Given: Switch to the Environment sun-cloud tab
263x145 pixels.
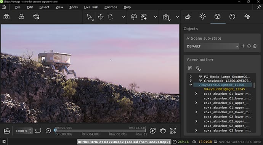Looking at the screenshot, I should click(x=188, y=17).
